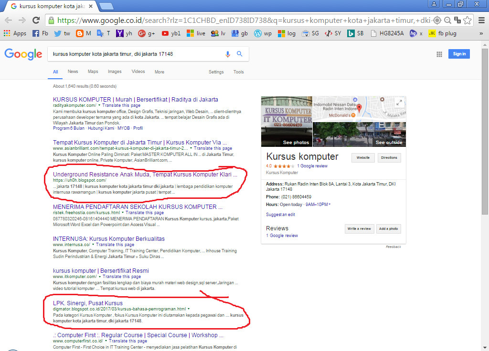Show more bookmarks with the double chevron

pos(481,33)
